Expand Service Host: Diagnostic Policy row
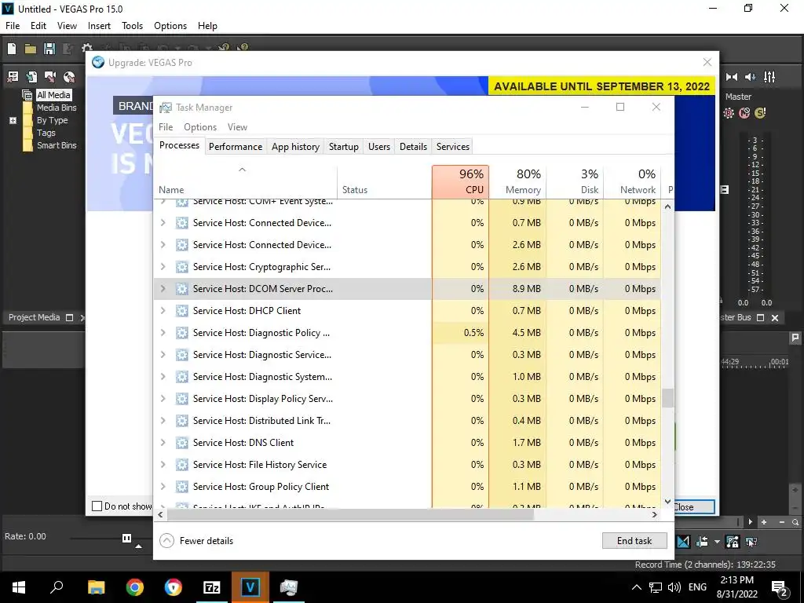Viewport: 804px width, 603px height. tap(163, 333)
